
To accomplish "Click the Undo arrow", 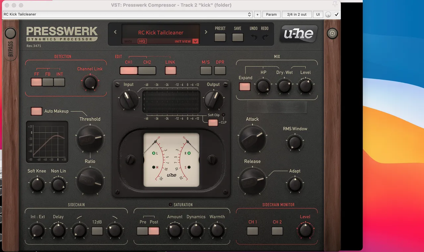I will coord(254,37).
